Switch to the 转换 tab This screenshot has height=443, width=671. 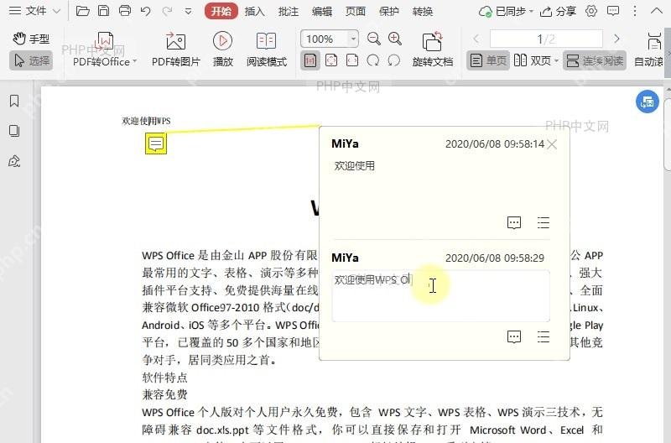coord(423,12)
